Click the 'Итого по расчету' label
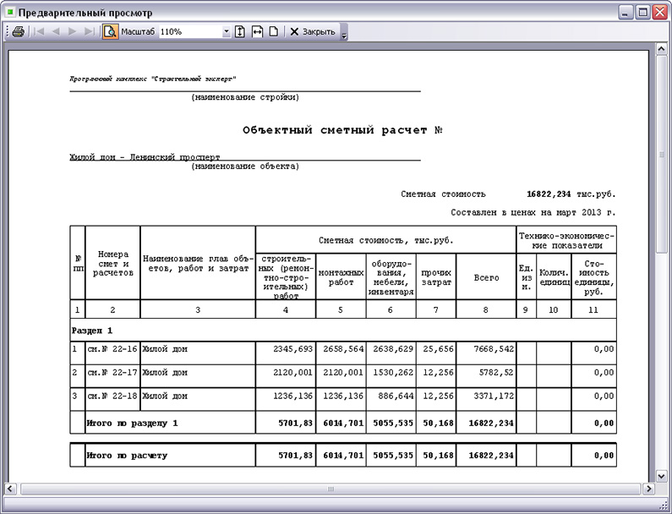This screenshot has height=514, width=672. coord(127,456)
